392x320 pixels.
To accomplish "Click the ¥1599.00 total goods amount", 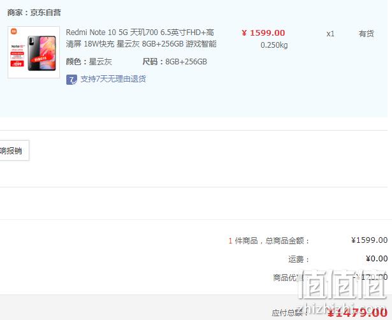I will tap(369, 240).
